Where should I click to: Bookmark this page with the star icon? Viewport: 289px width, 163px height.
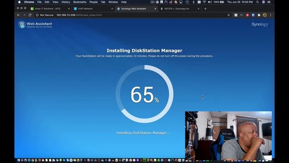click(x=228, y=15)
